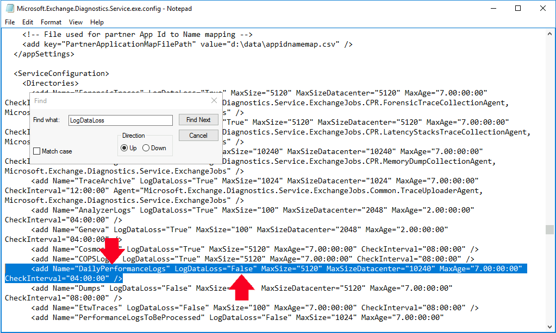Open the View menu
The image size is (556, 333).
point(76,22)
